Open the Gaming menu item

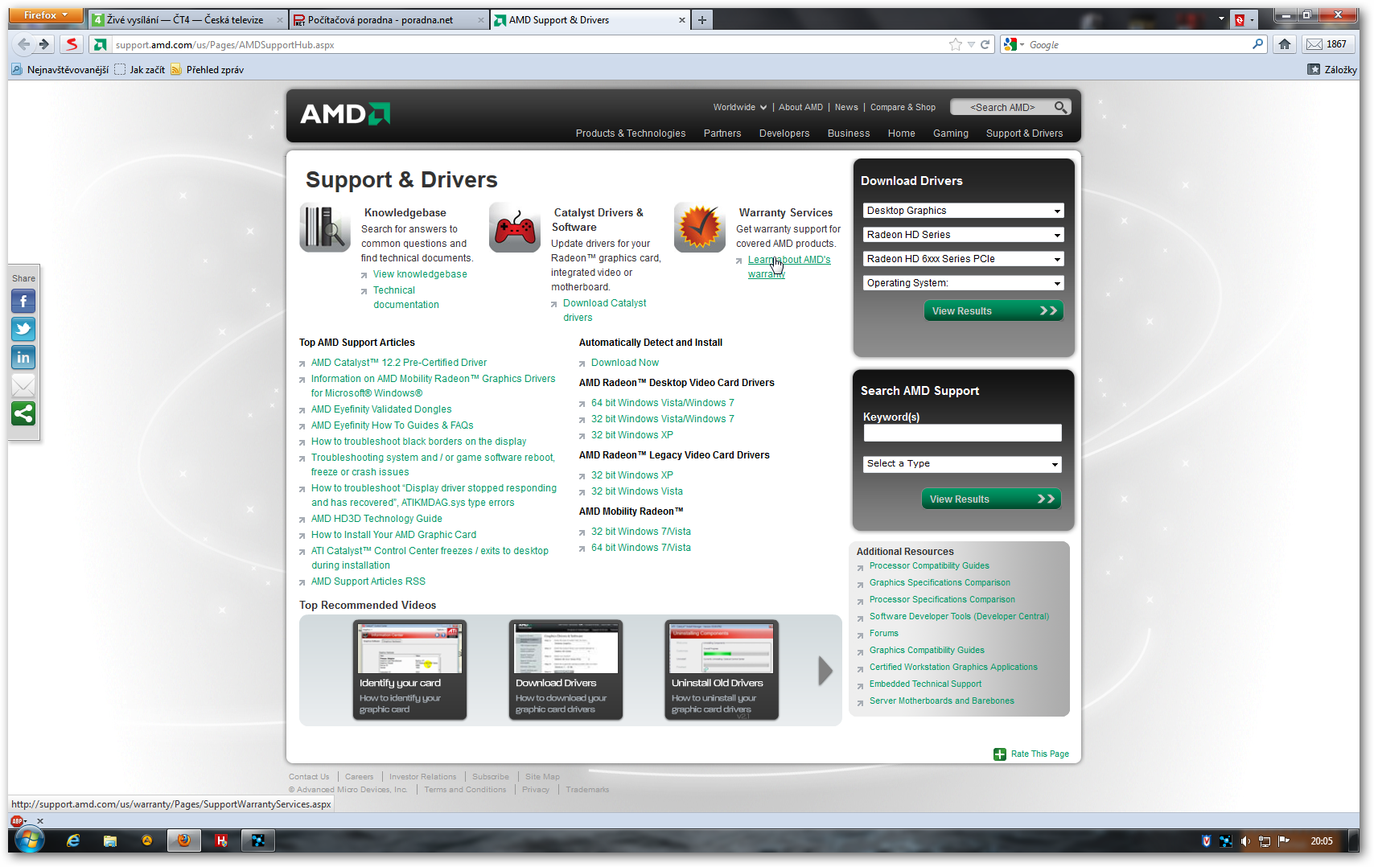click(951, 134)
